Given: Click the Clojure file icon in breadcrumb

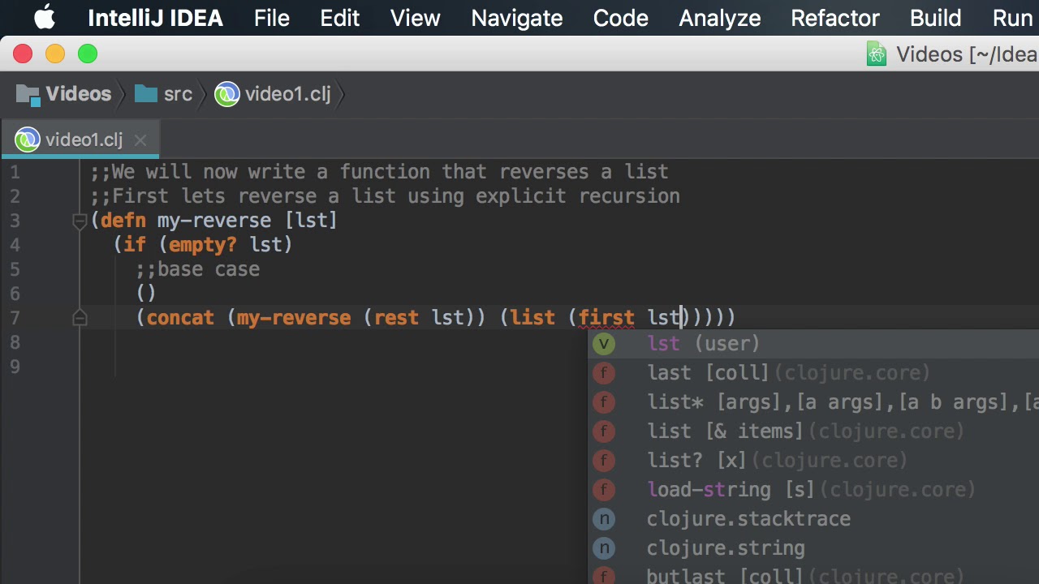Looking at the screenshot, I should tap(227, 95).
